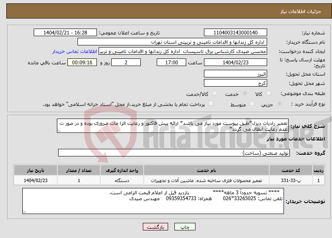Click the need number field 1104003143000140
332x238 pixels.
pyautogui.click(x=236, y=32)
